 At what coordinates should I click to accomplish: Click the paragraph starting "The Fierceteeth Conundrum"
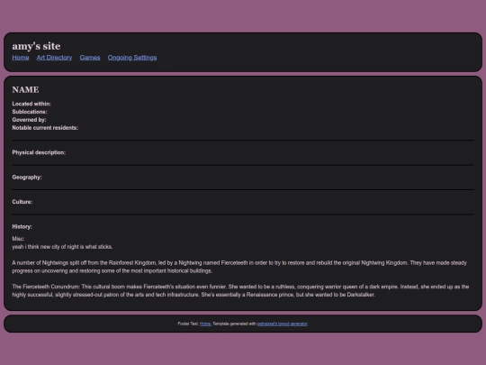click(x=240, y=291)
